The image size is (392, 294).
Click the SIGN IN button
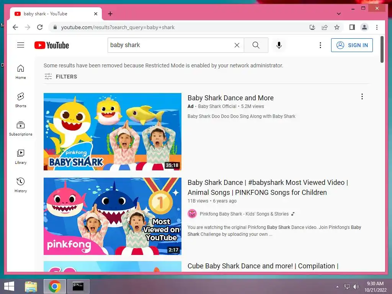tap(352, 45)
